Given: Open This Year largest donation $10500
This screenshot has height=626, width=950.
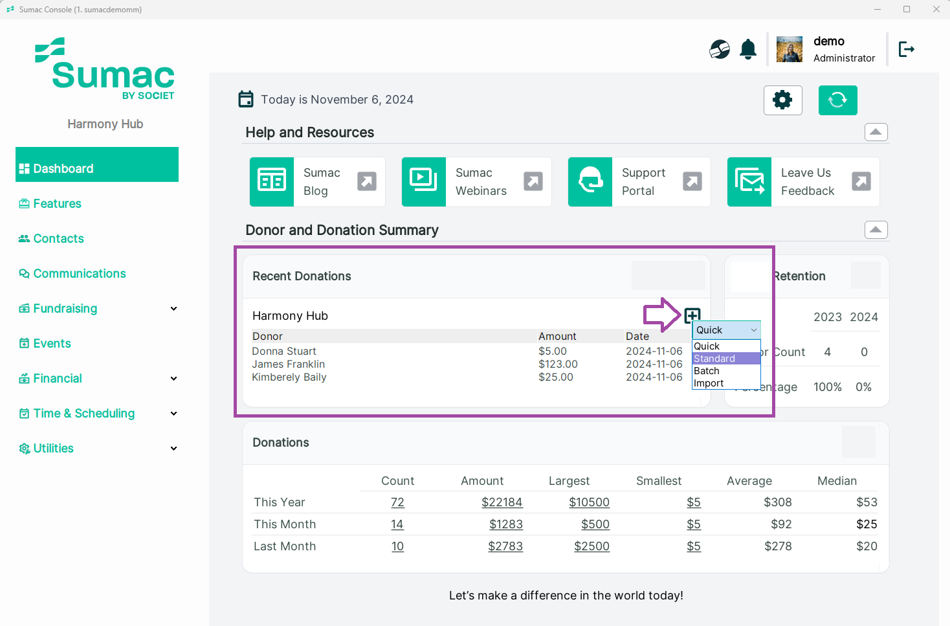Looking at the screenshot, I should [x=590, y=502].
